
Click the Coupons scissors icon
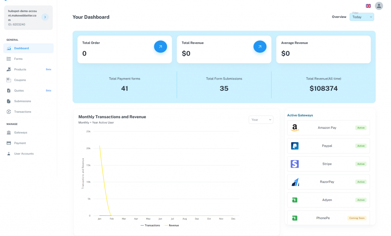[9, 80]
